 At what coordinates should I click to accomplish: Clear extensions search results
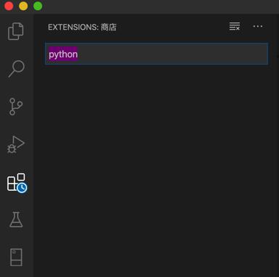[235, 26]
